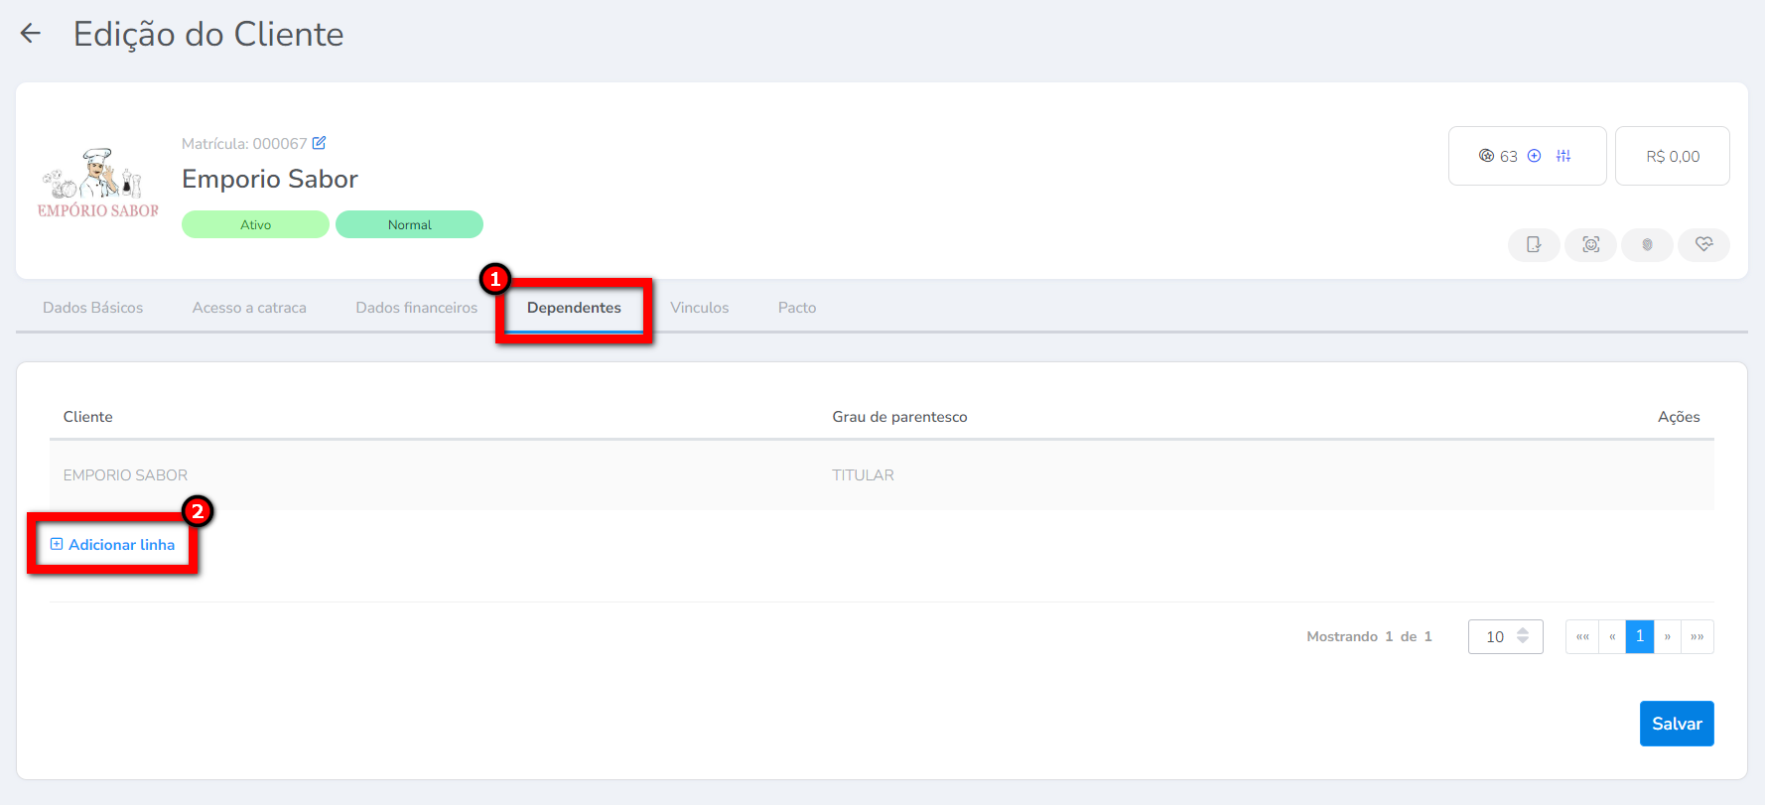Open the rows-per-page selector showing 10

tap(1505, 636)
